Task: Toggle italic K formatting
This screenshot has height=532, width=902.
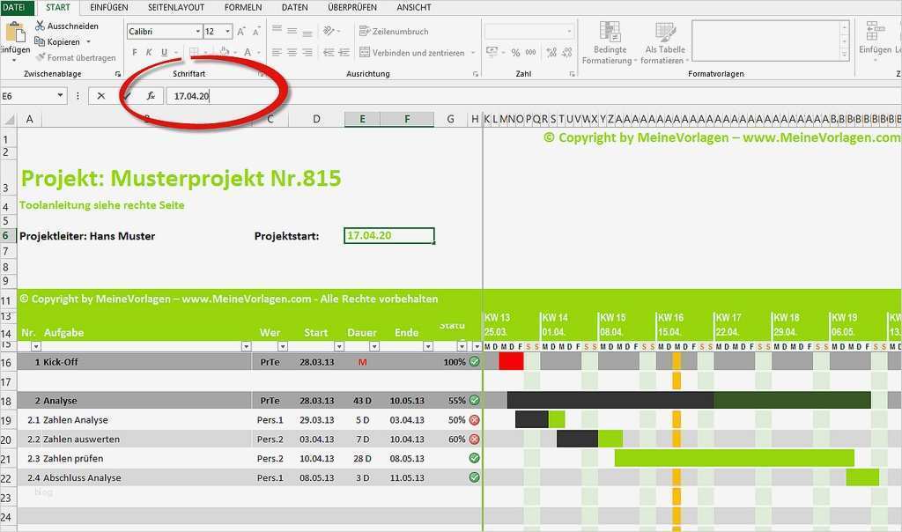Action: [149, 52]
